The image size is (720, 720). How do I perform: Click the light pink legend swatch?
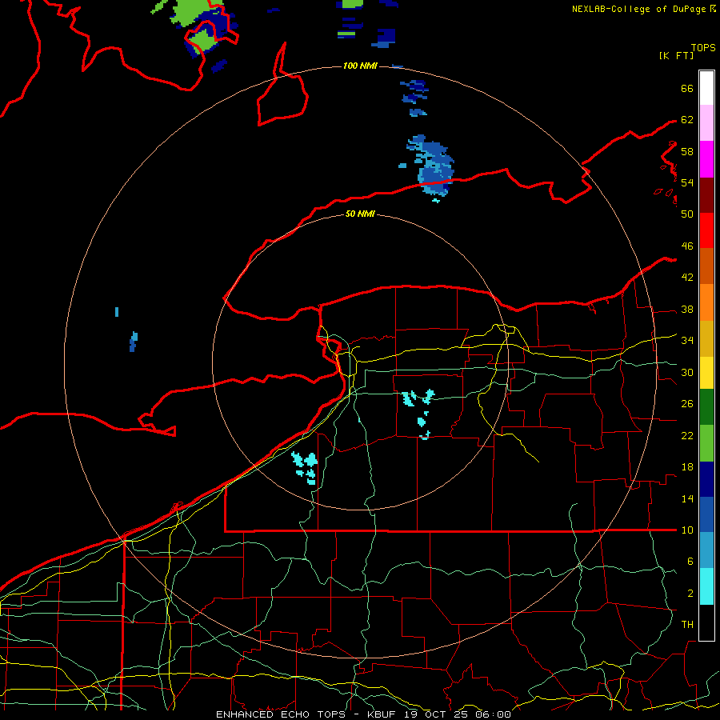pyautogui.click(x=706, y=123)
